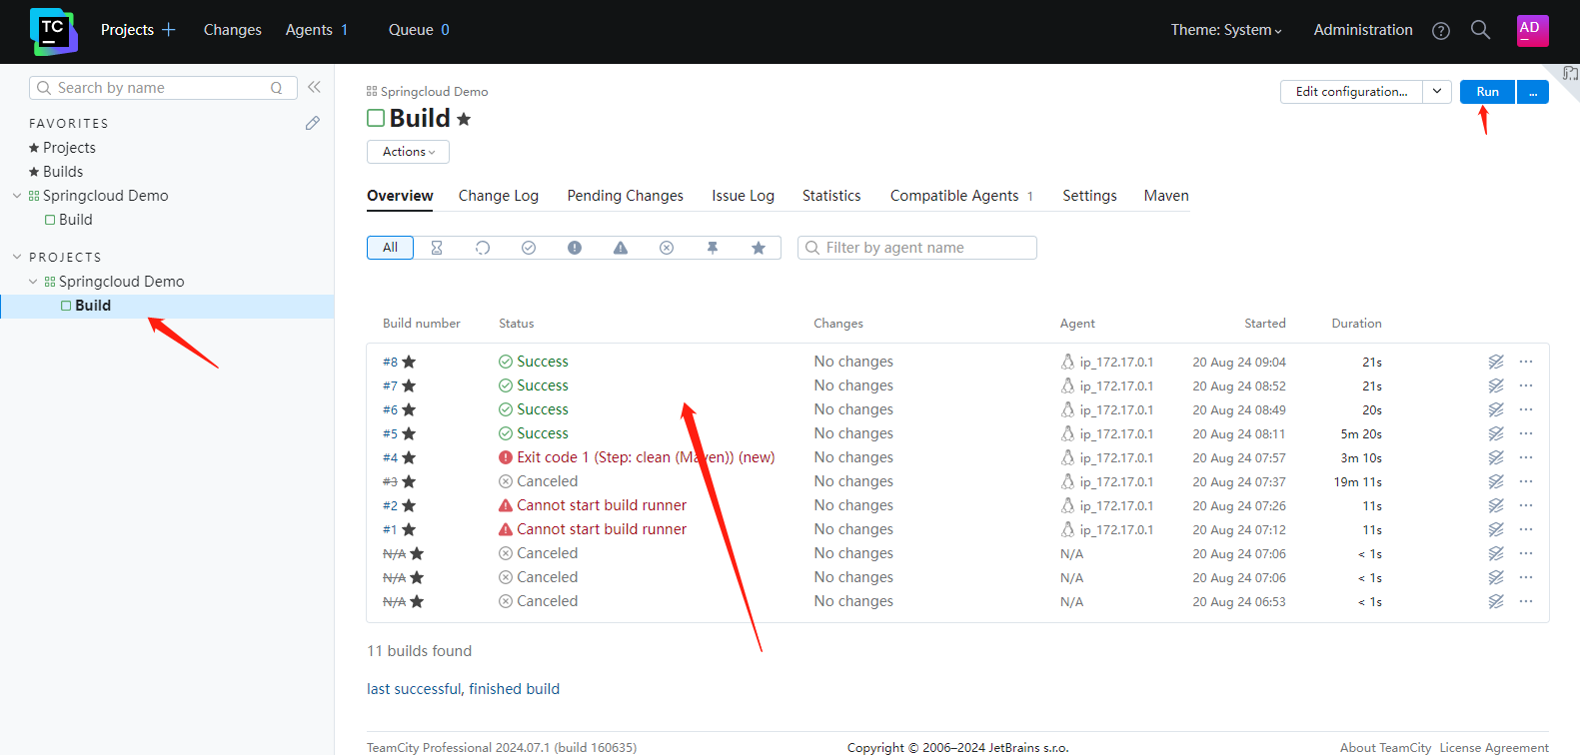The image size is (1580, 756).
Task: Edit favorites with the pencil icon
Action: point(313,123)
